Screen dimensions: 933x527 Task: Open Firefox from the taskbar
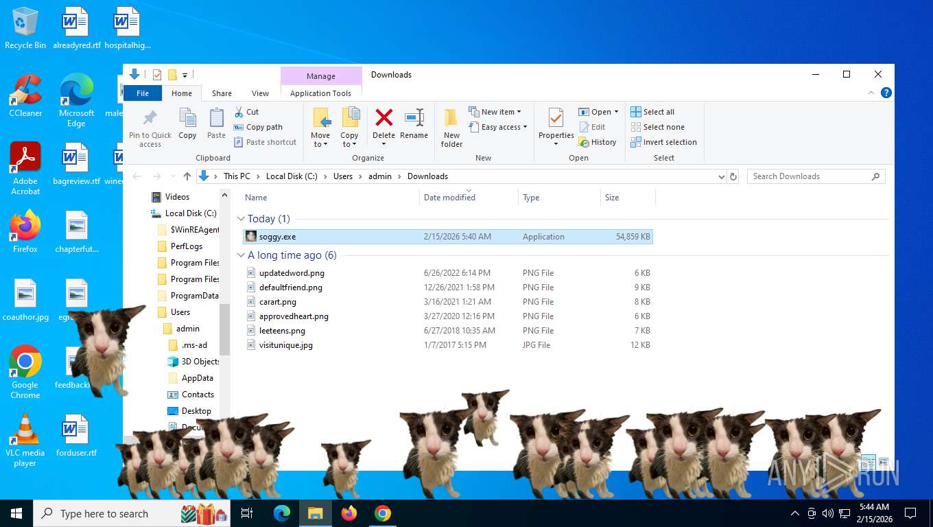[x=349, y=513]
